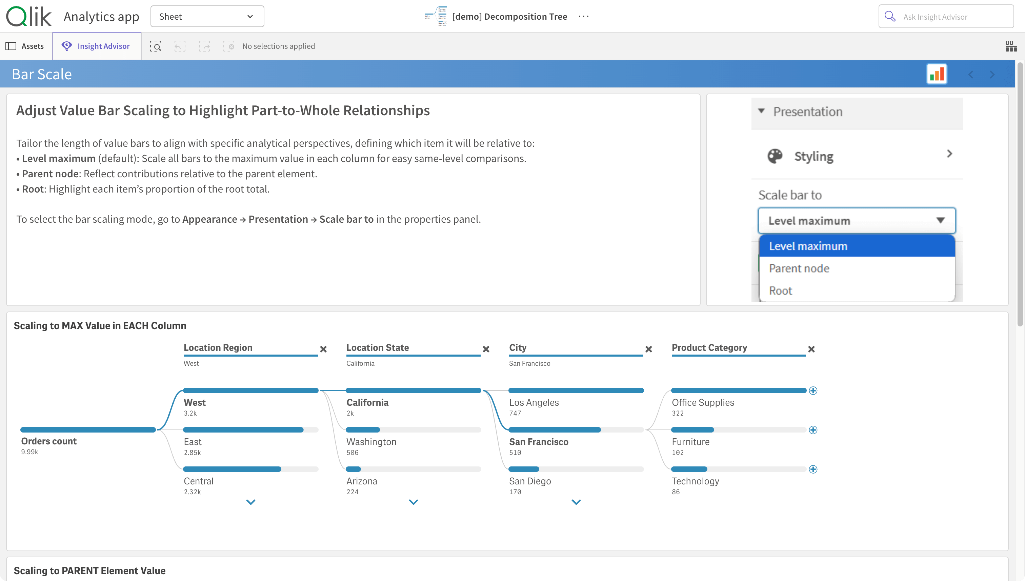Click the Smart search selections icon

pyautogui.click(x=156, y=46)
